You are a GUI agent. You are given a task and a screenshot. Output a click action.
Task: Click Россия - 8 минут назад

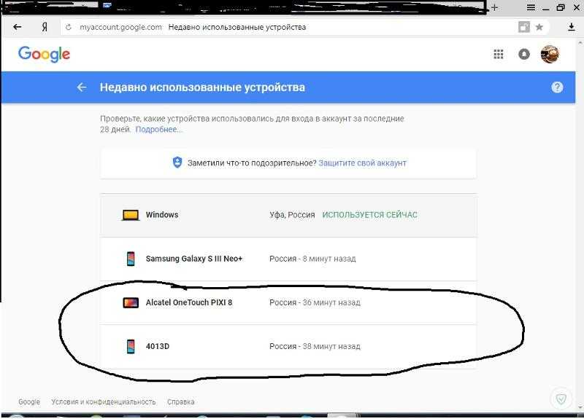click(312, 259)
